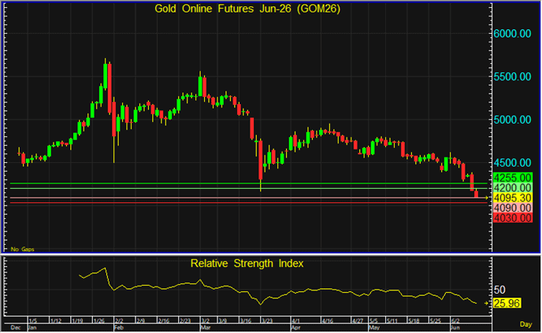Viewport: 542px width, 333px height.
Task: Click the red 4030.00 level tag
Action: pos(513,218)
